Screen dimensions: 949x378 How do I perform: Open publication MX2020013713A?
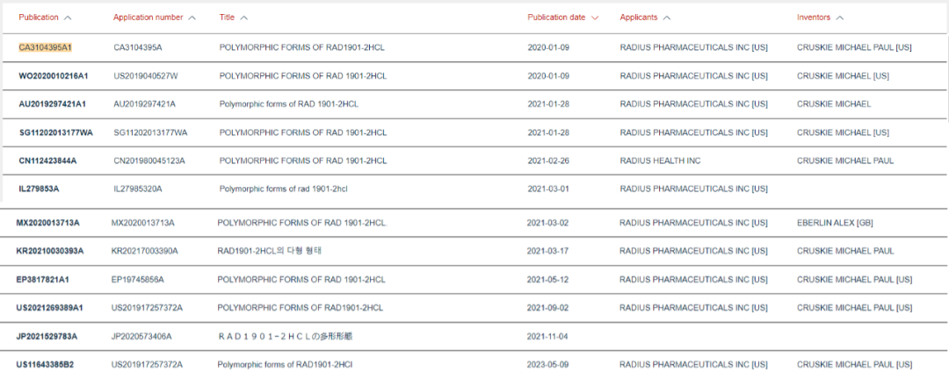(47, 223)
